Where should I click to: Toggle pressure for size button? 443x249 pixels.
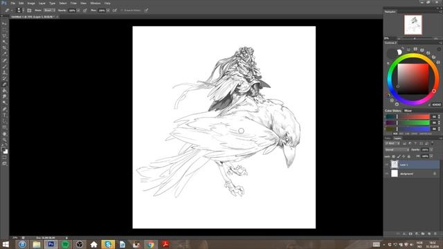(146, 10)
